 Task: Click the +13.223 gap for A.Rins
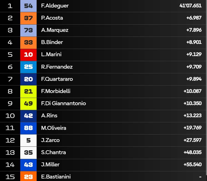click(193, 115)
